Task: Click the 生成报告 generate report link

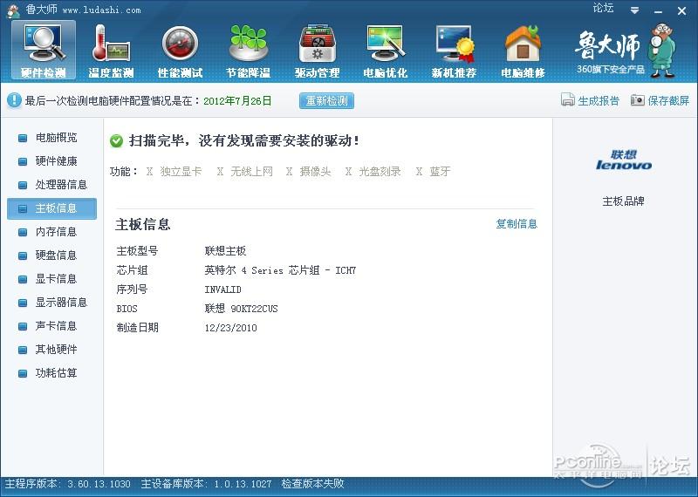Action: tap(599, 100)
